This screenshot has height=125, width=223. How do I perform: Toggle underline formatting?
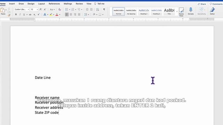(x=24, y=15)
